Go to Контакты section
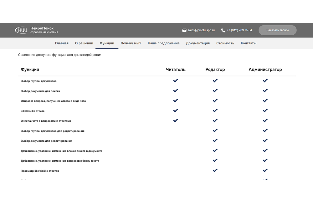Viewport: 313px width, 203px height. (249, 43)
